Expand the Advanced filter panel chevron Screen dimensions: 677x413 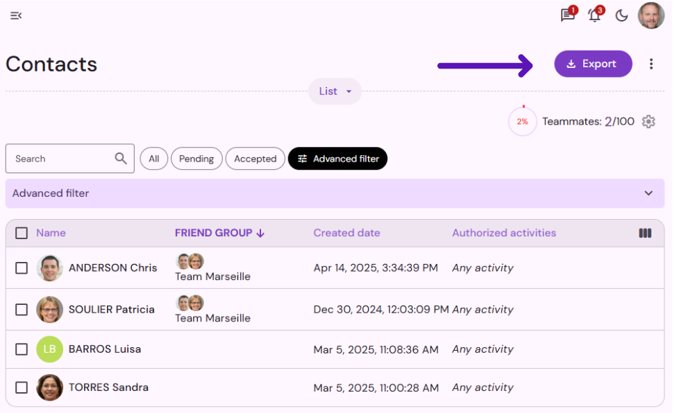point(649,193)
